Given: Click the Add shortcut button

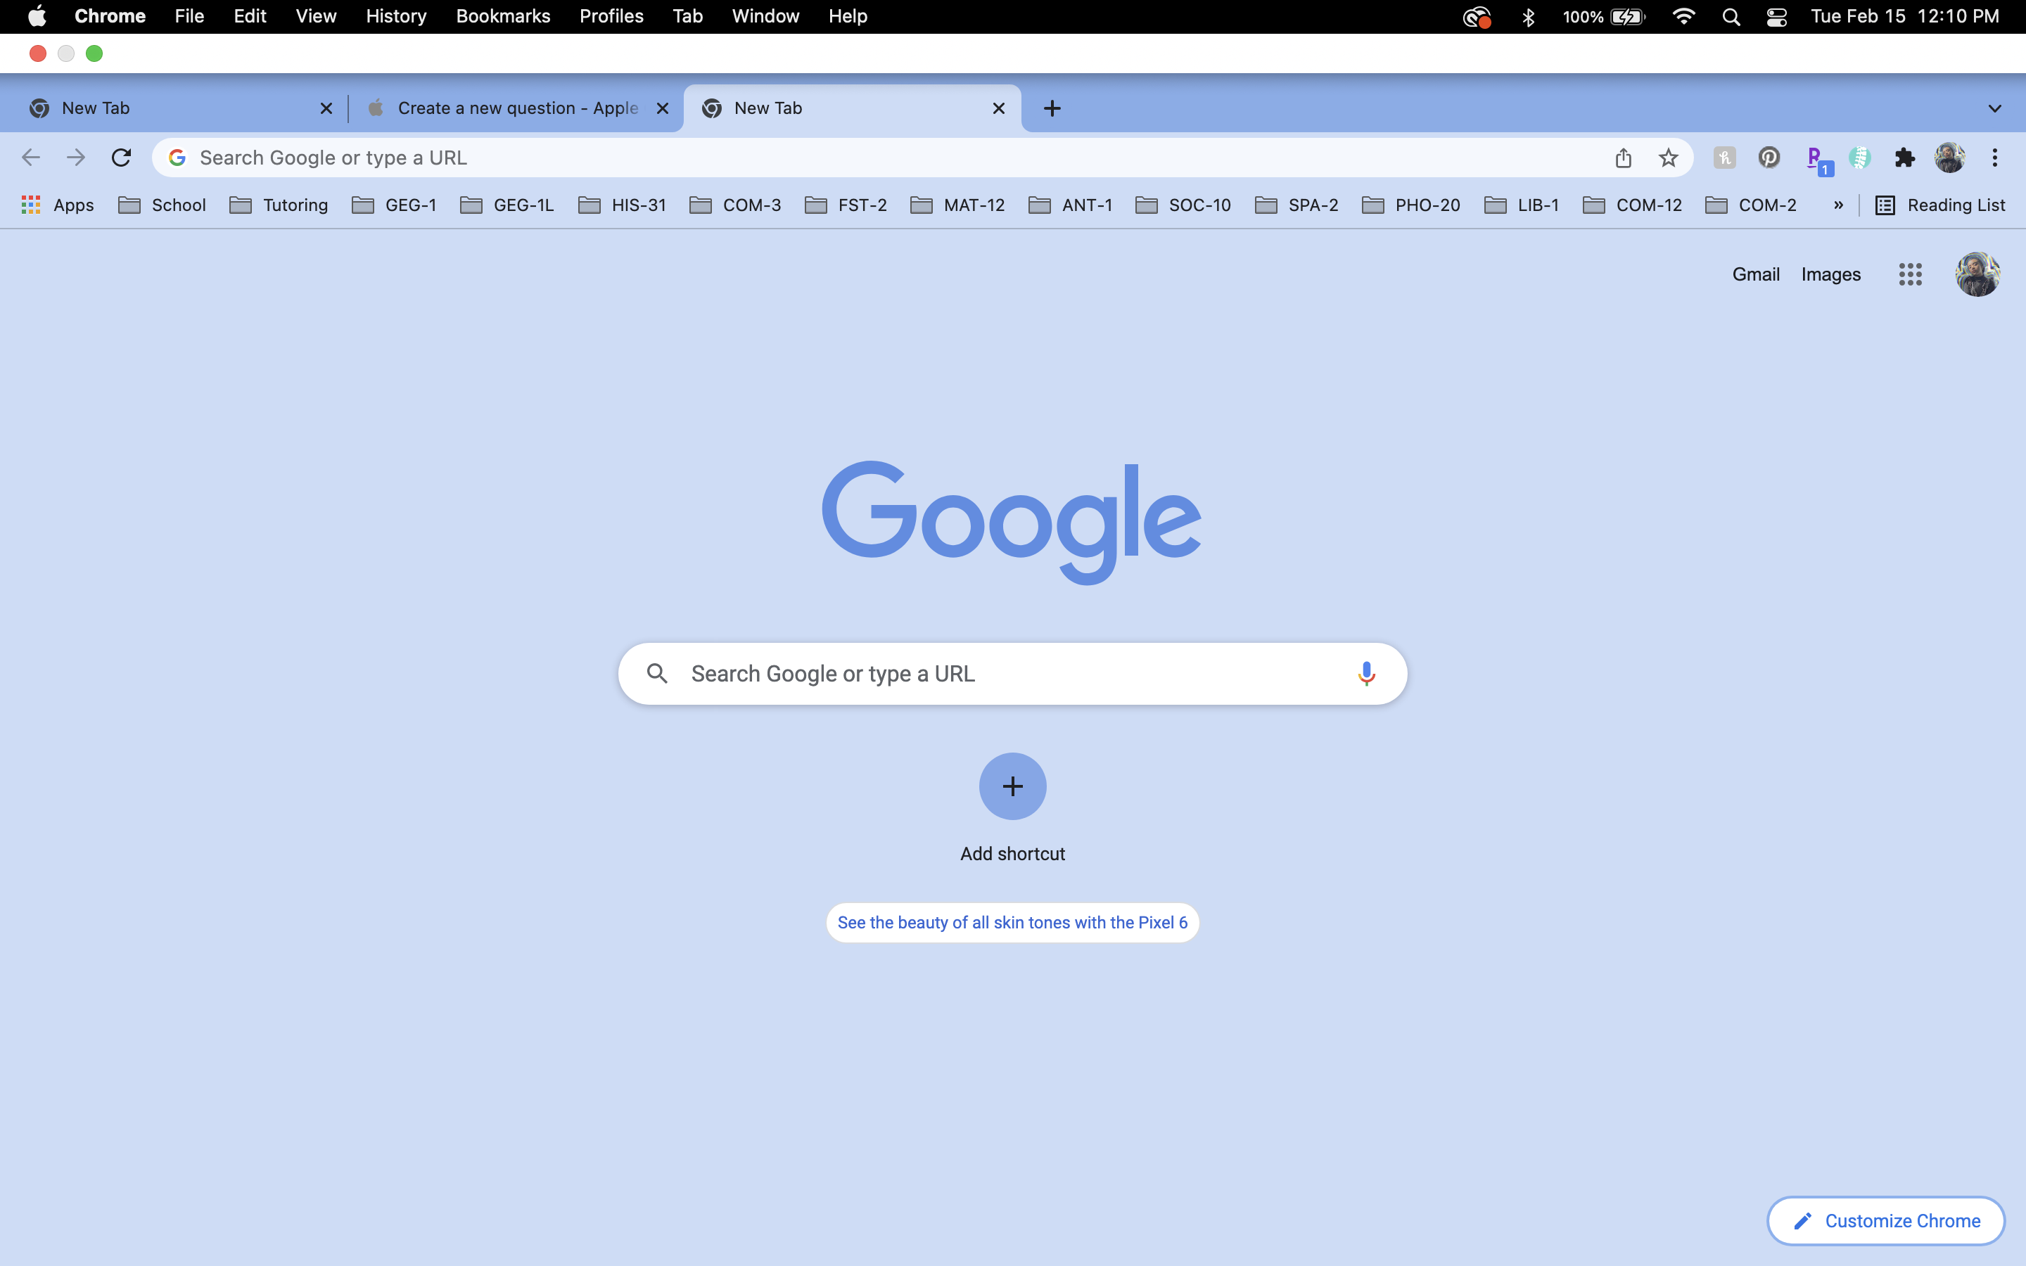Looking at the screenshot, I should (1012, 786).
